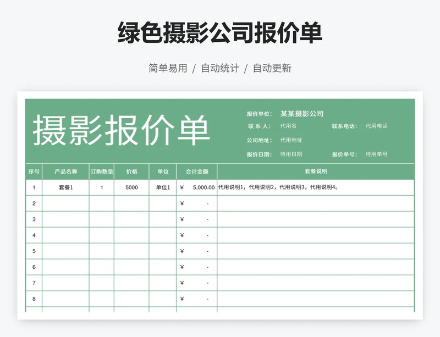Click the subtitle text 自动统计

click(220, 68)
